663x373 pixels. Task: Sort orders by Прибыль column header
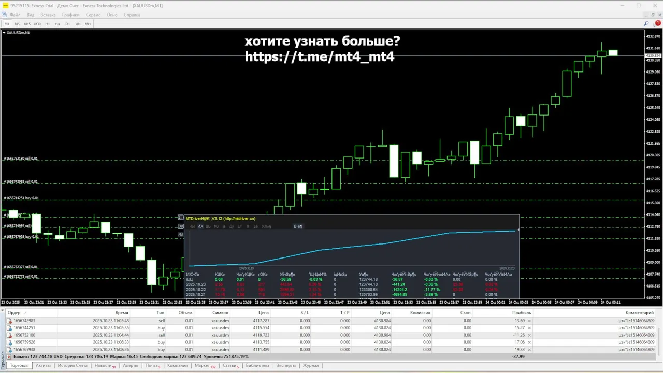coord(522,313)
